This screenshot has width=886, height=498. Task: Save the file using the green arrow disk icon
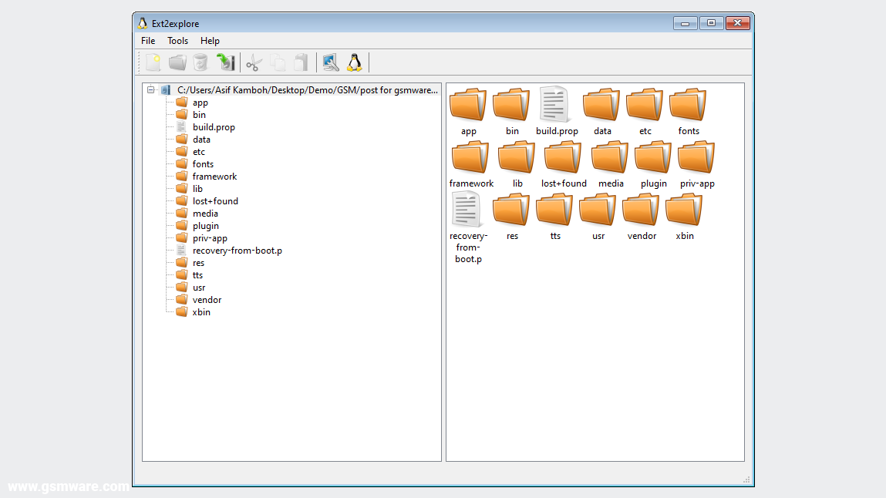click(225, 62)
